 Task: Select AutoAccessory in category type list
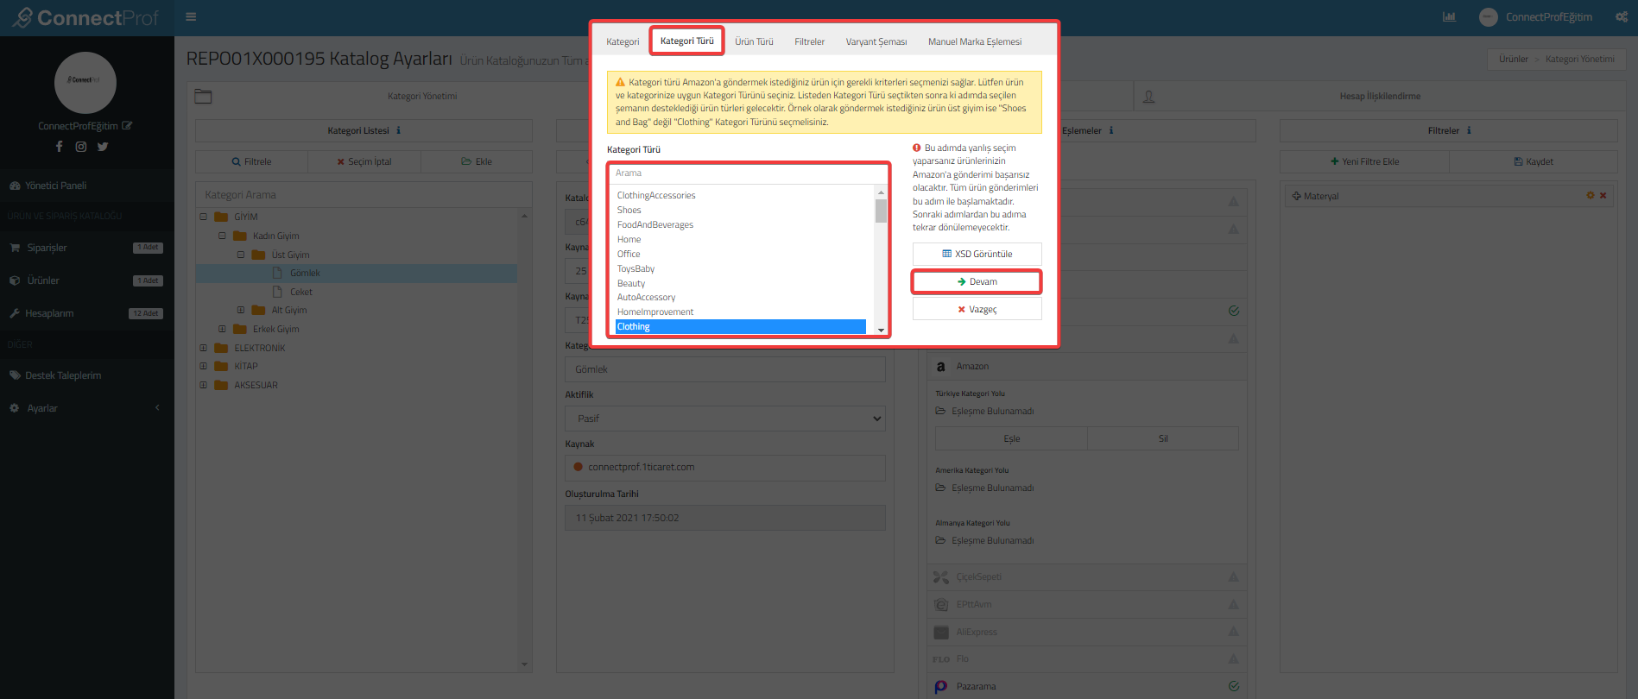coord(646,298)
